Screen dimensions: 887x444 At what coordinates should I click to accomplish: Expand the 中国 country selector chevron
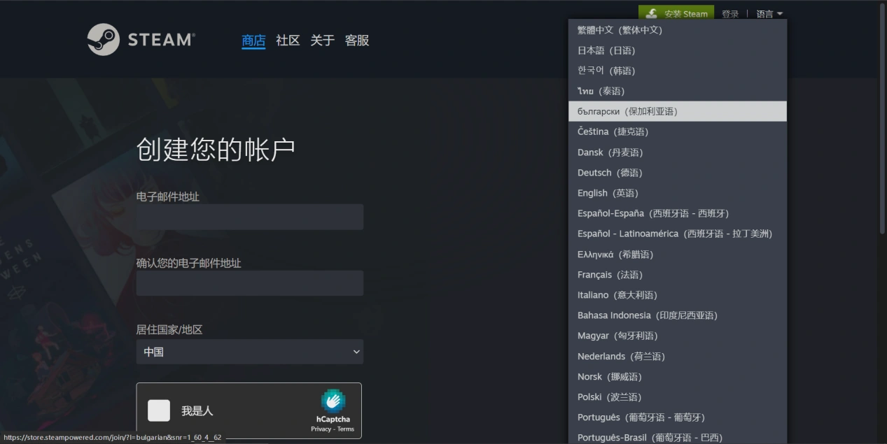(356, 352)
